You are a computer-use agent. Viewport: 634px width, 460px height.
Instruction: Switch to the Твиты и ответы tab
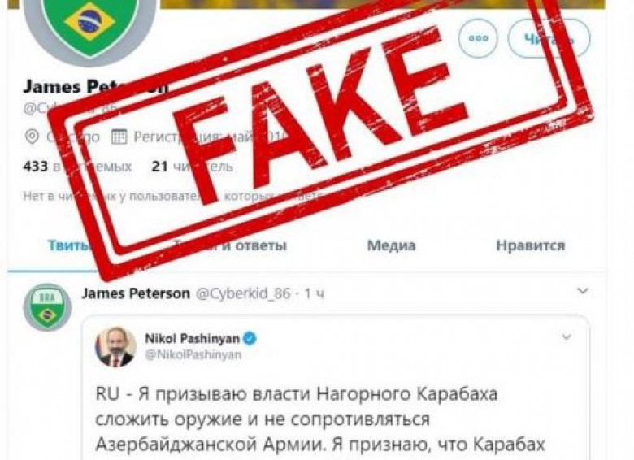tap(230, 245)
